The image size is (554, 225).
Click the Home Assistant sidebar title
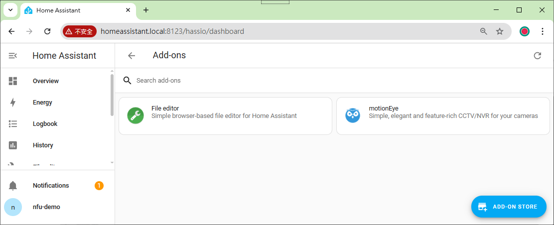pos(64,55)
